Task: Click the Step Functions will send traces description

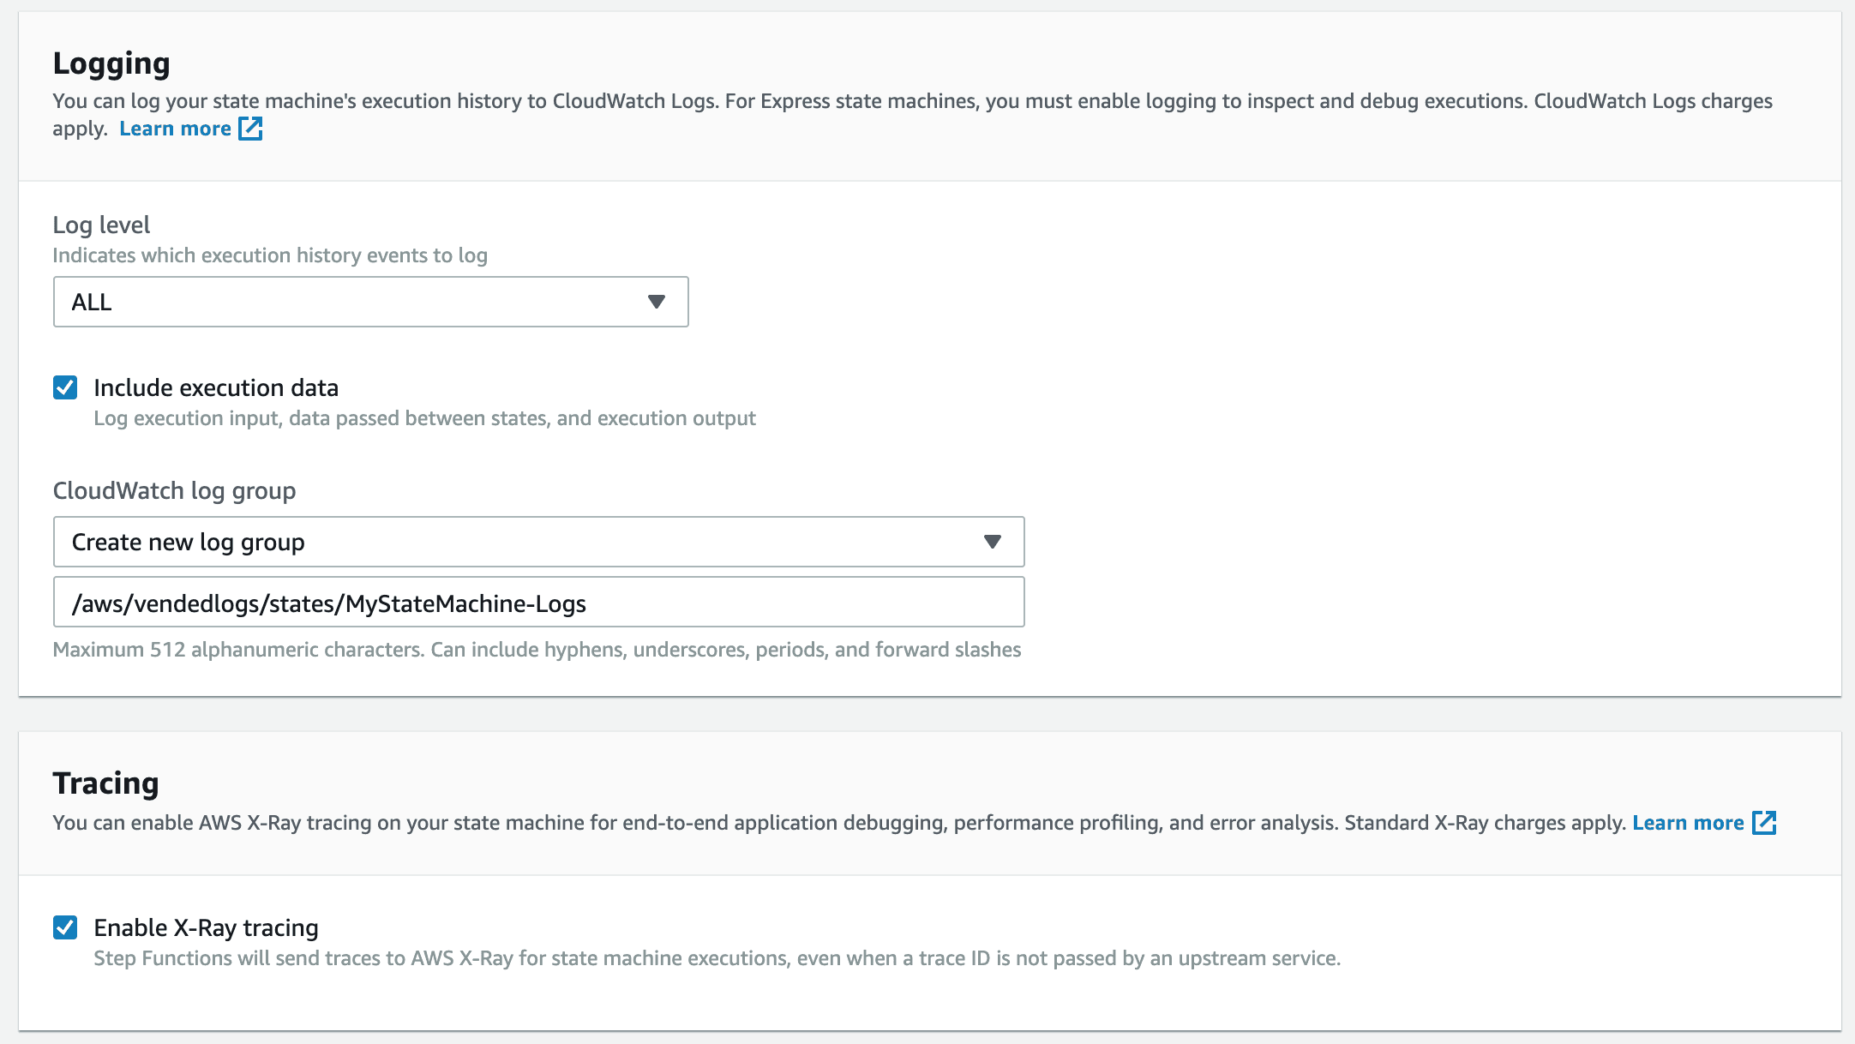Action: [717, 958]
